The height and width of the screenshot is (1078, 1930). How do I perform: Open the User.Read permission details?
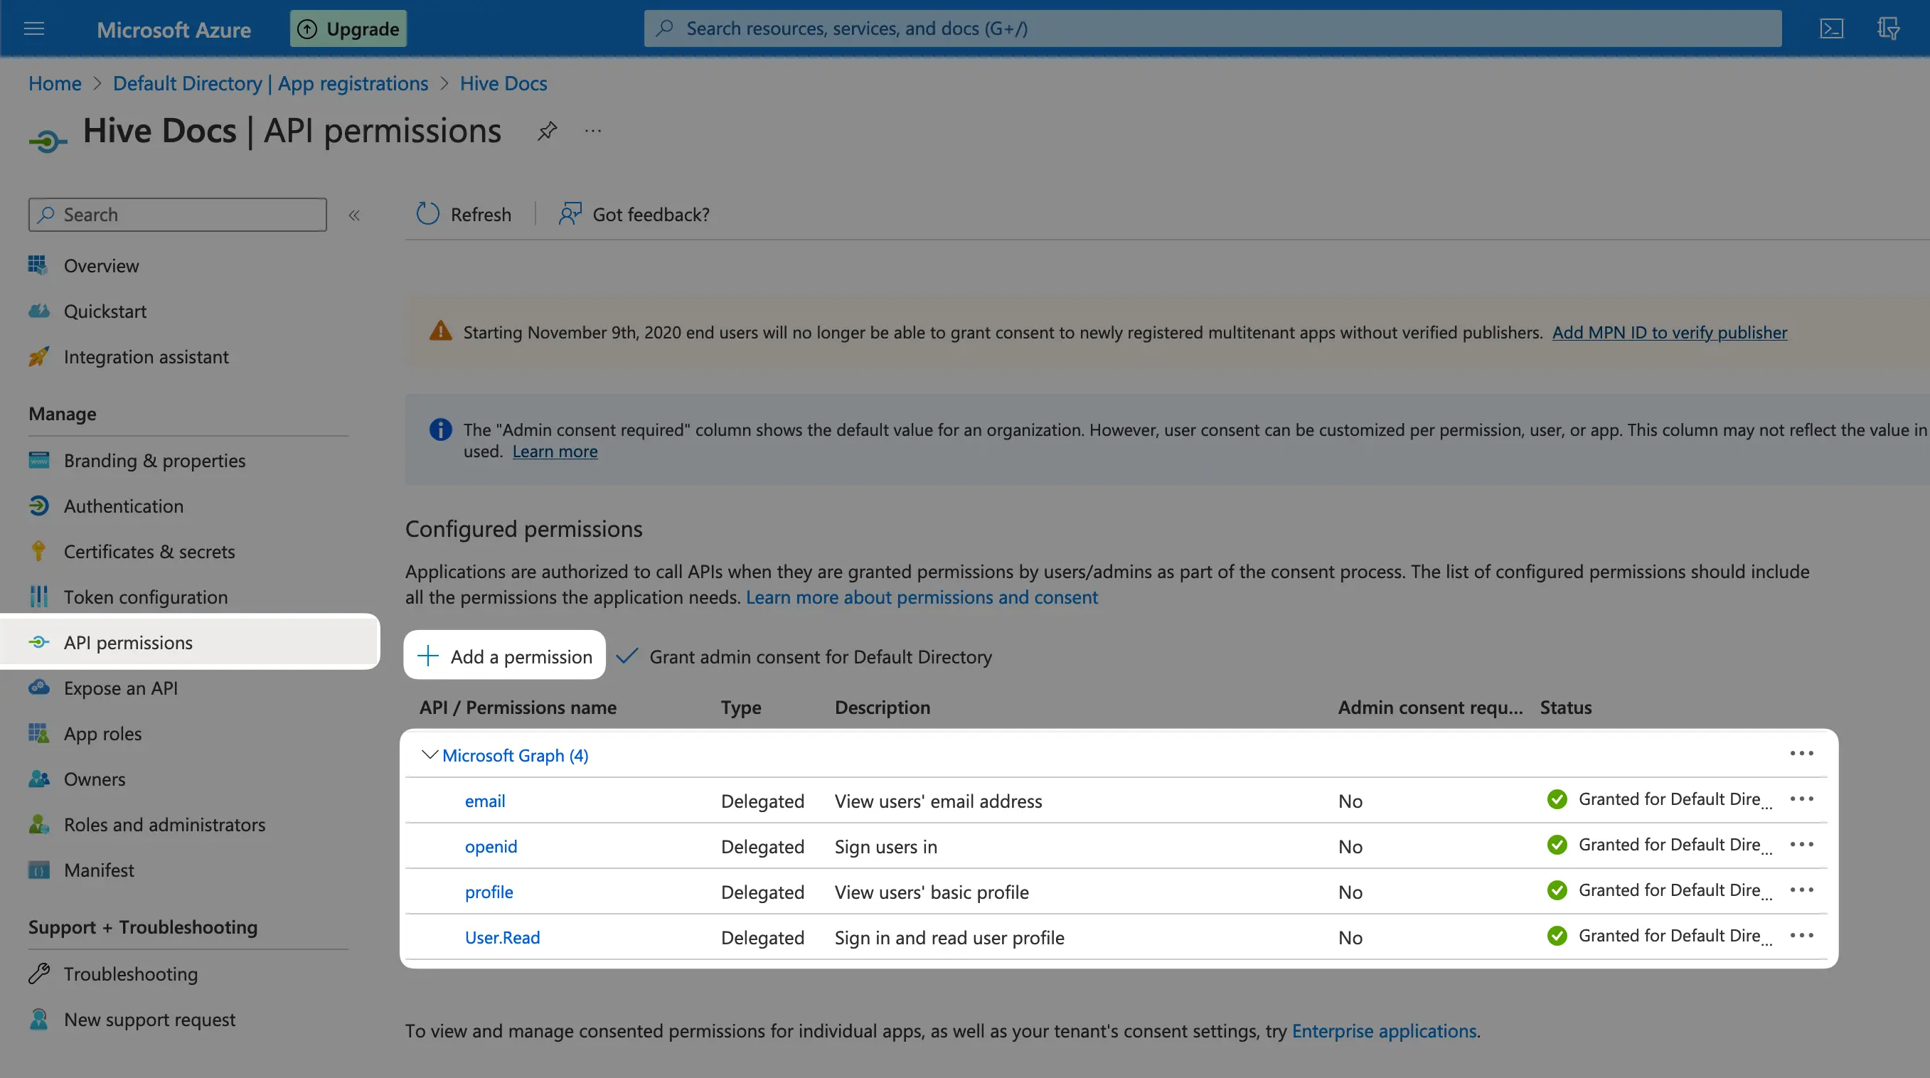(502, 937)
